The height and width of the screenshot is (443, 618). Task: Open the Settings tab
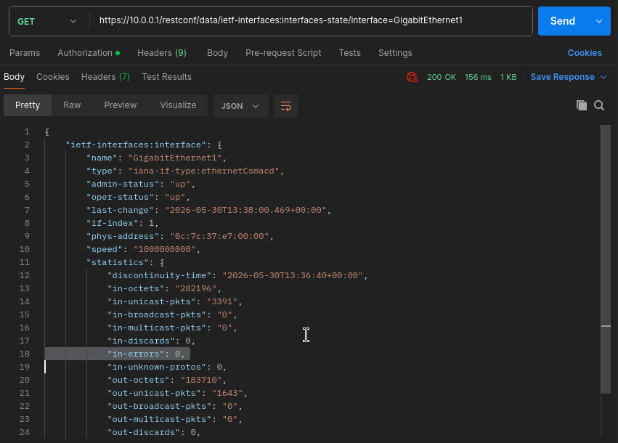point(395,53)
